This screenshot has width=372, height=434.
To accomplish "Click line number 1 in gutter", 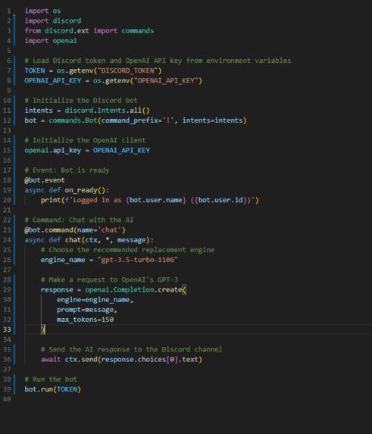I will click(9, 11).
